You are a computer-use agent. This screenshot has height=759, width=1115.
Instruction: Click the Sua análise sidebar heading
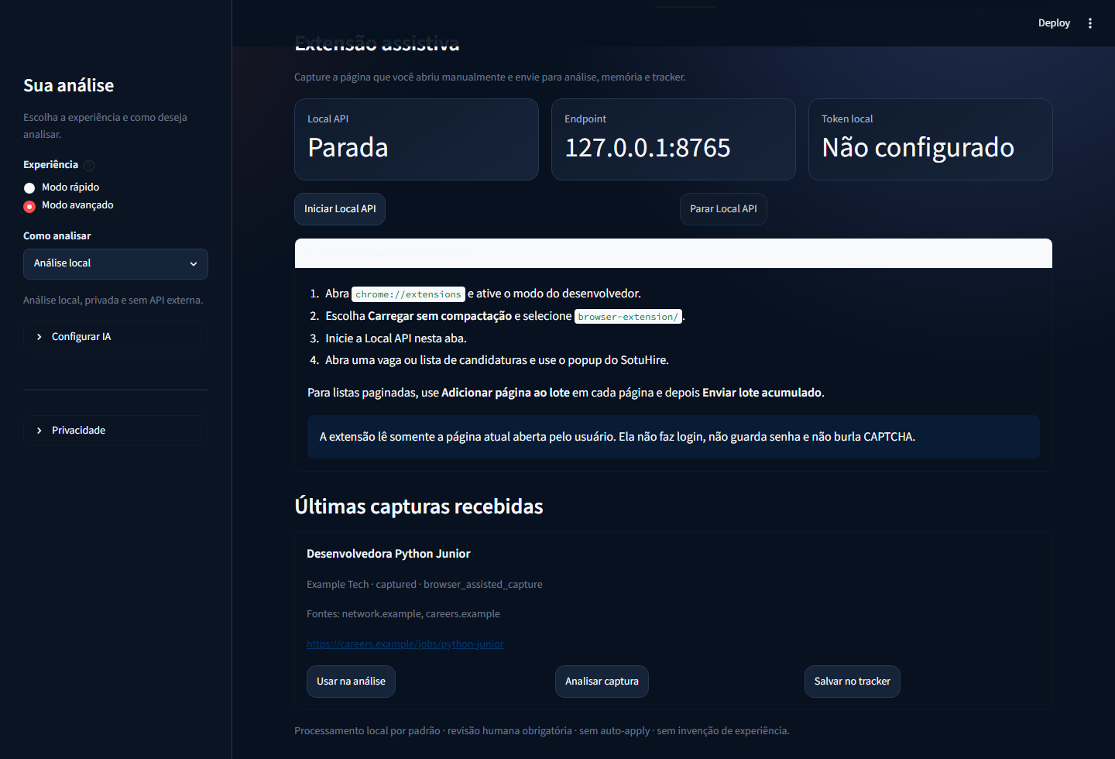[68, 86]
